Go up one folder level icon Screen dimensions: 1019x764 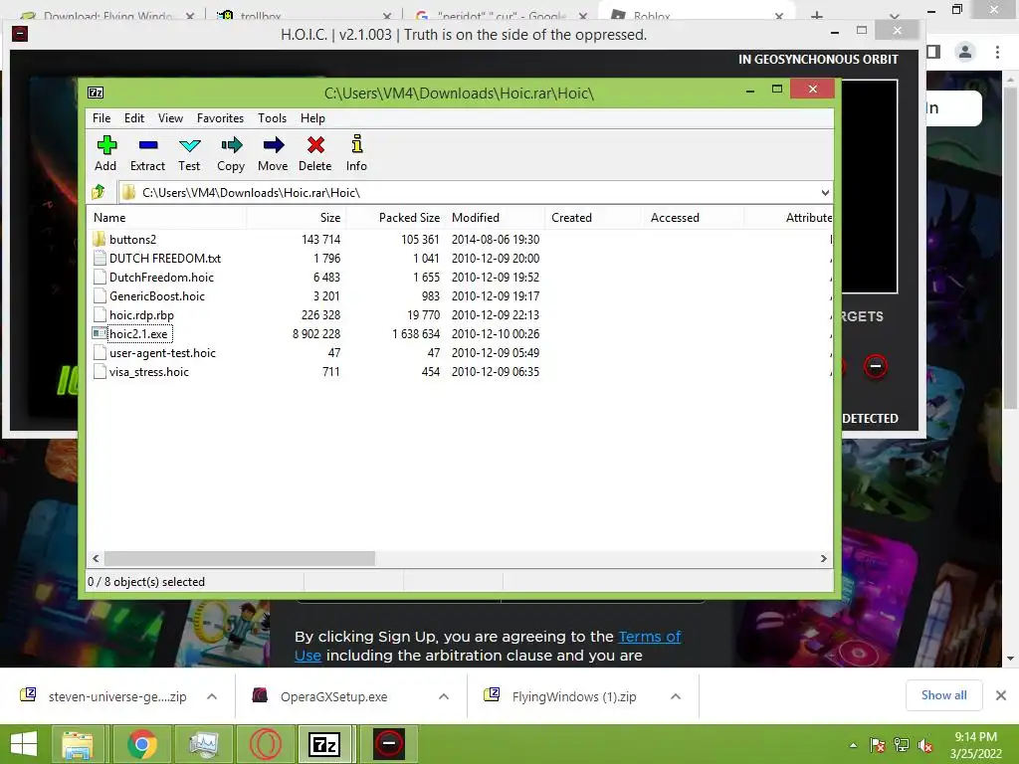click(99, 192)
